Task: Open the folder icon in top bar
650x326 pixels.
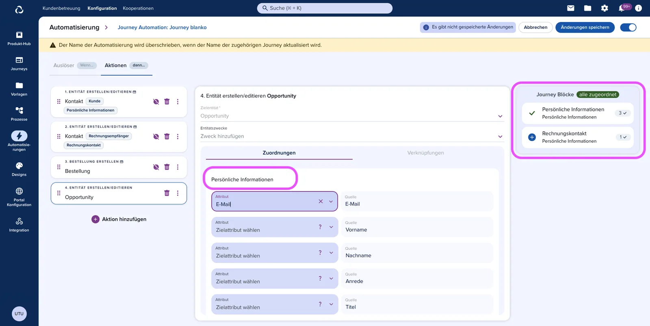Action: [x=587, y=8]
